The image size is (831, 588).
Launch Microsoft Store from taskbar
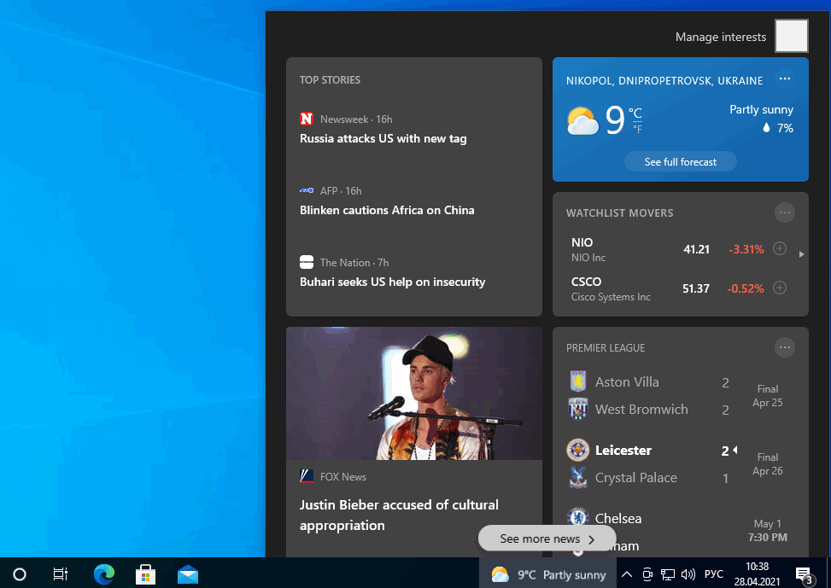click(x=146, y=574)
